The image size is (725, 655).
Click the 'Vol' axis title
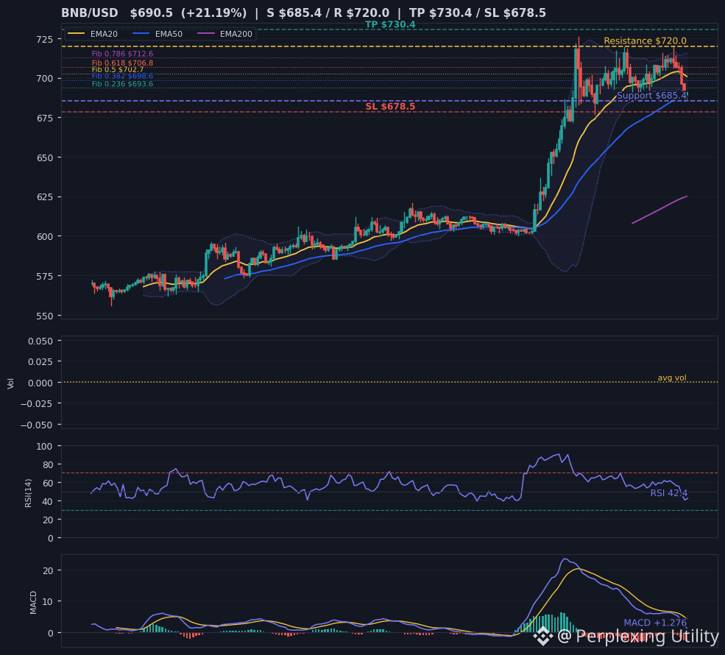[x=10, y=383]
